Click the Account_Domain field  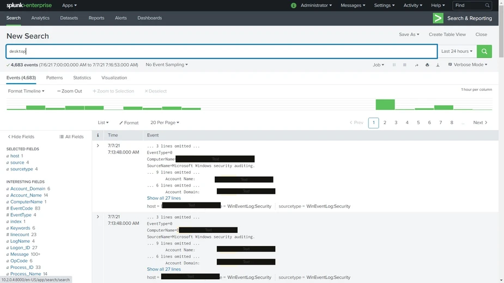pyautogui.click(x=28, y=188)
